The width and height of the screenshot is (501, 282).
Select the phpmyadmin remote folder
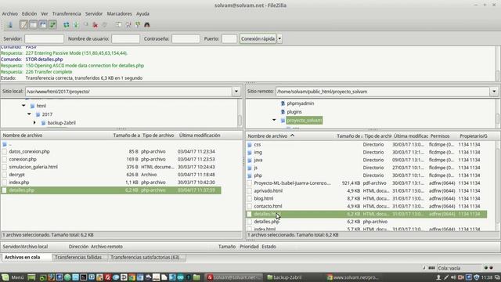pyautogui.click(x=301, y=103)
